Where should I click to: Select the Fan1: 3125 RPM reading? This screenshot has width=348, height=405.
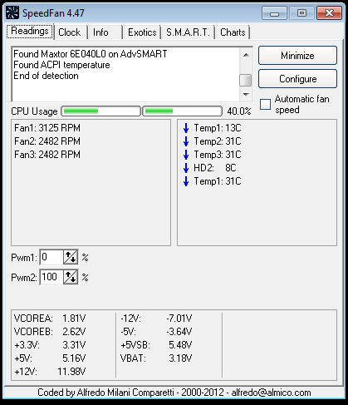(x=47, y=128)
